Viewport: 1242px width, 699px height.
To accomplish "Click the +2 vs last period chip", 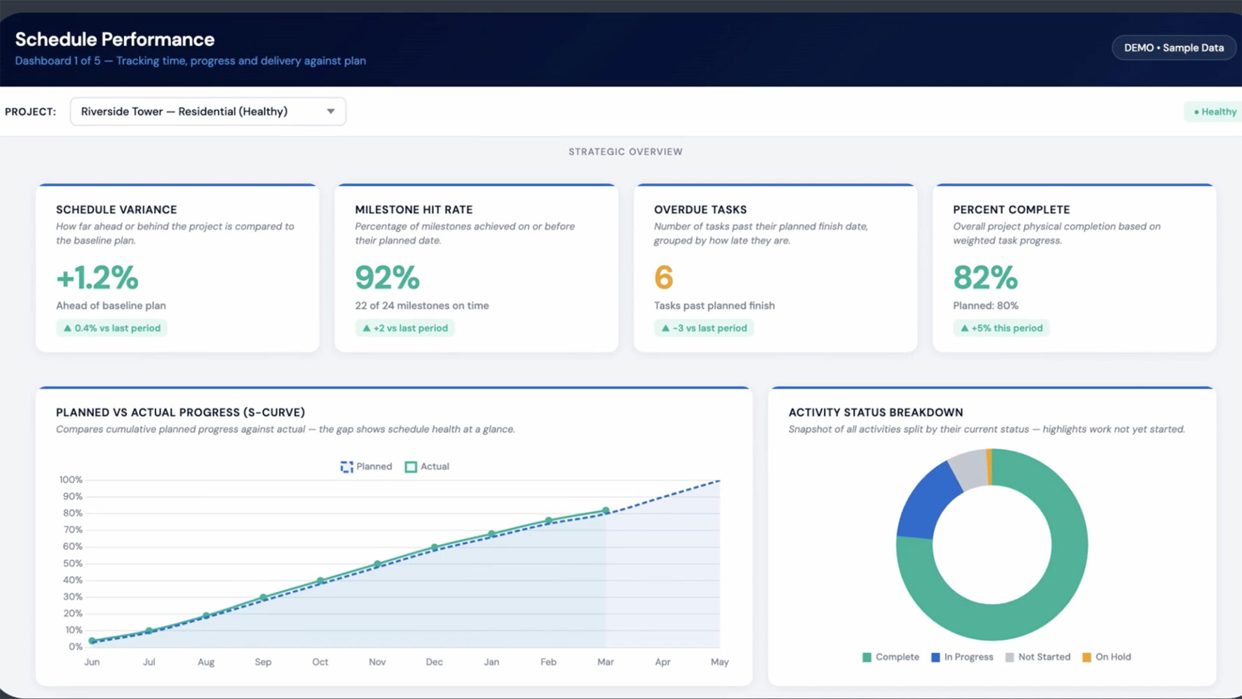I will click(405, 328).
